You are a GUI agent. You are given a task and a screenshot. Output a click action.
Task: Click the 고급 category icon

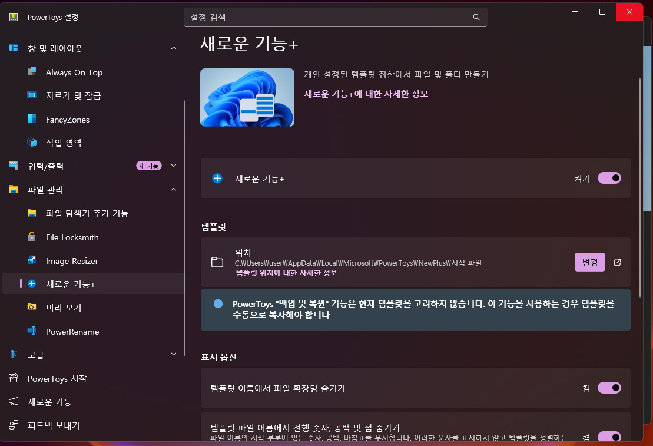pos(14,354)
